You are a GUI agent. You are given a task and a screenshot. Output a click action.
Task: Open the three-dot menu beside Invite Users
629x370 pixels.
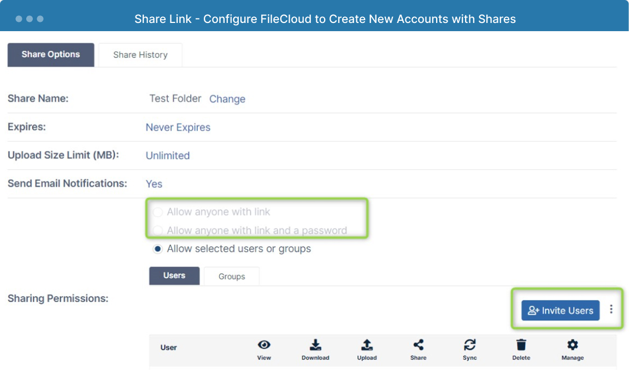tap(611, 309)
